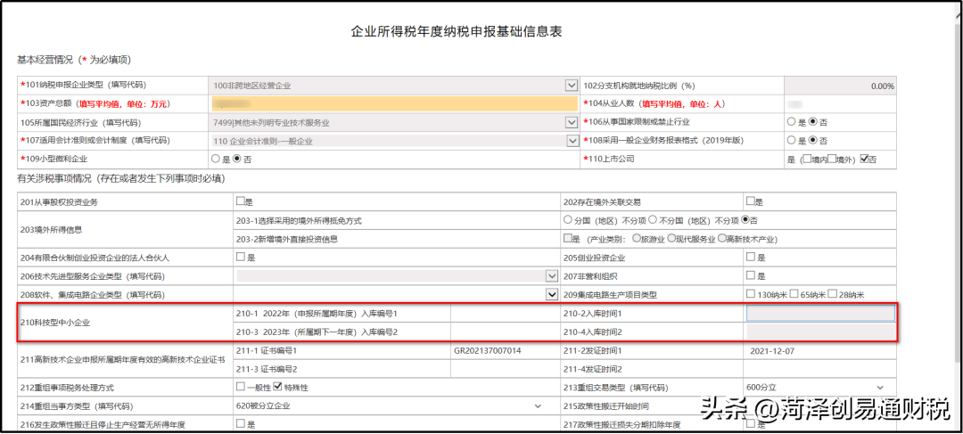
Task: Check 65纳米 for 209集成电路生产项目类型
Action: [x=794, y=294]
